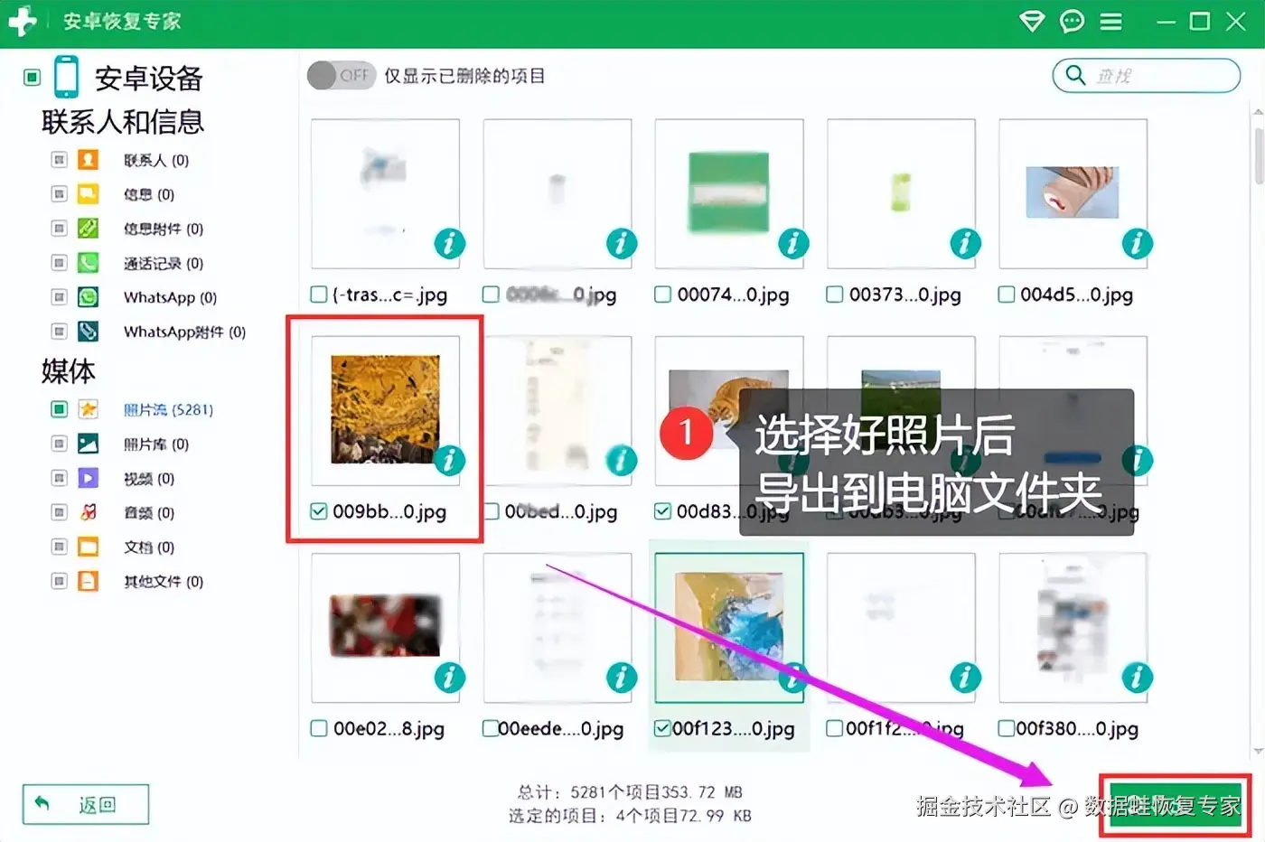Open the WhatsApp附件 attachments icon
The height and width of the screenshot is (842, 1265).
coord(88,332)
